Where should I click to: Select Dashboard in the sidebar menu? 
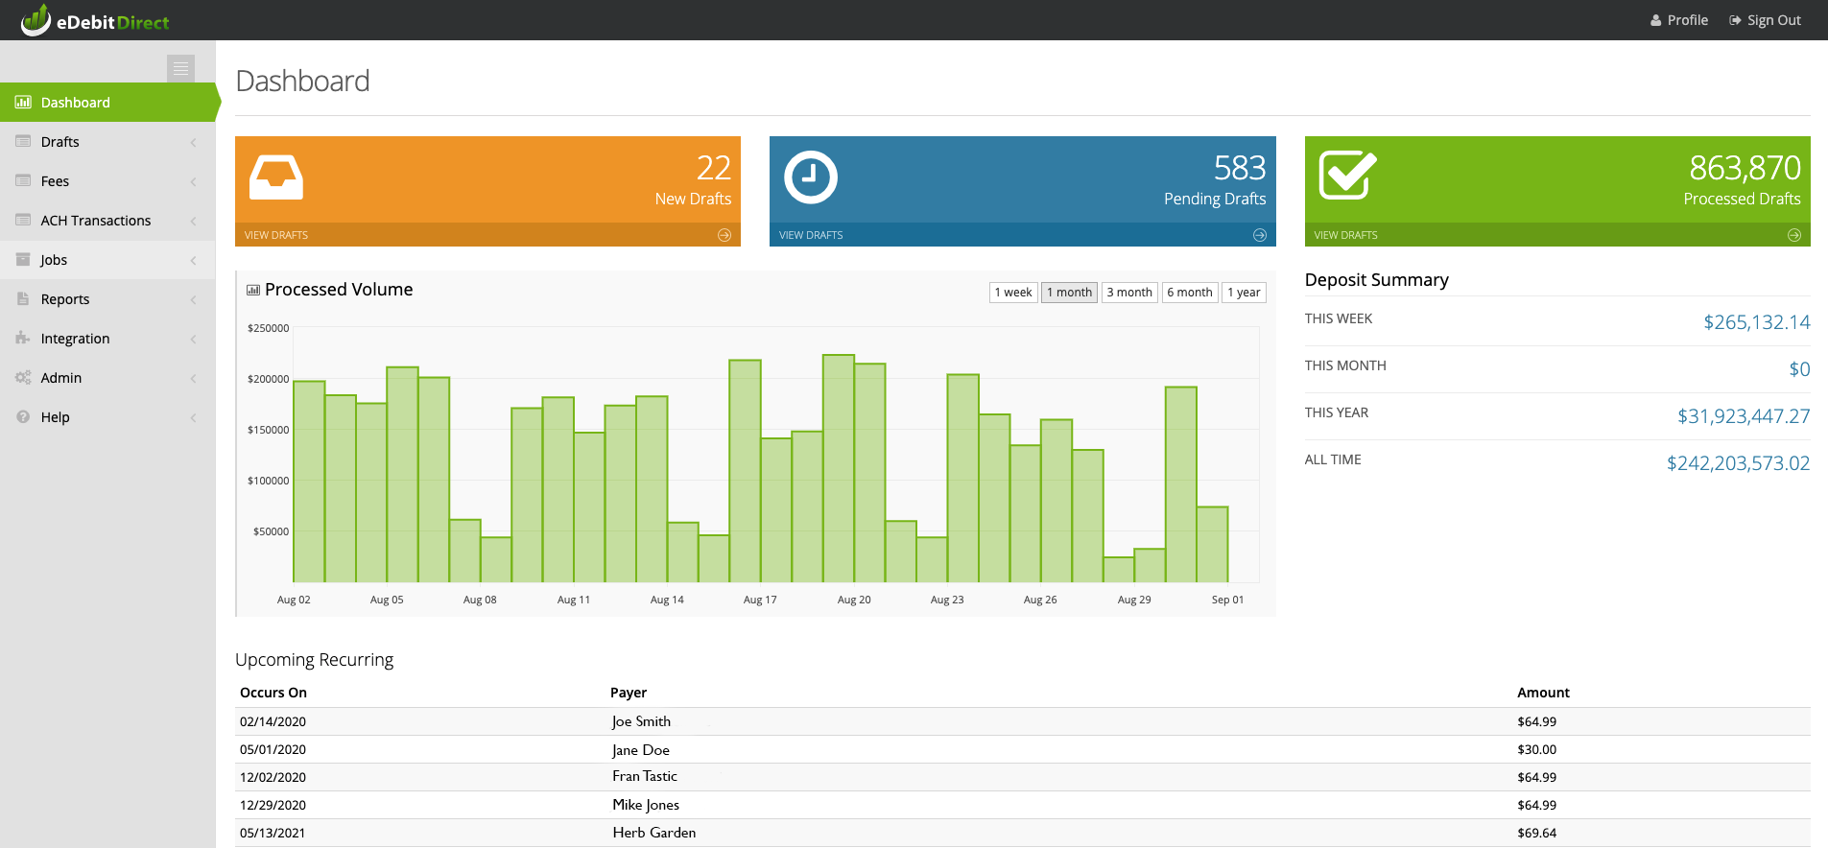pyautogui.click(x=75, y=103)
